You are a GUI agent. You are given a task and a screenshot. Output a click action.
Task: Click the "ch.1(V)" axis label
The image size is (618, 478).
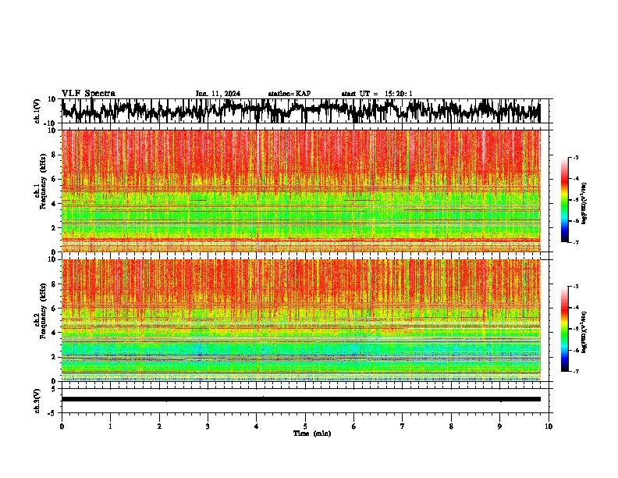pyautogui.click(x=37, y=112)
